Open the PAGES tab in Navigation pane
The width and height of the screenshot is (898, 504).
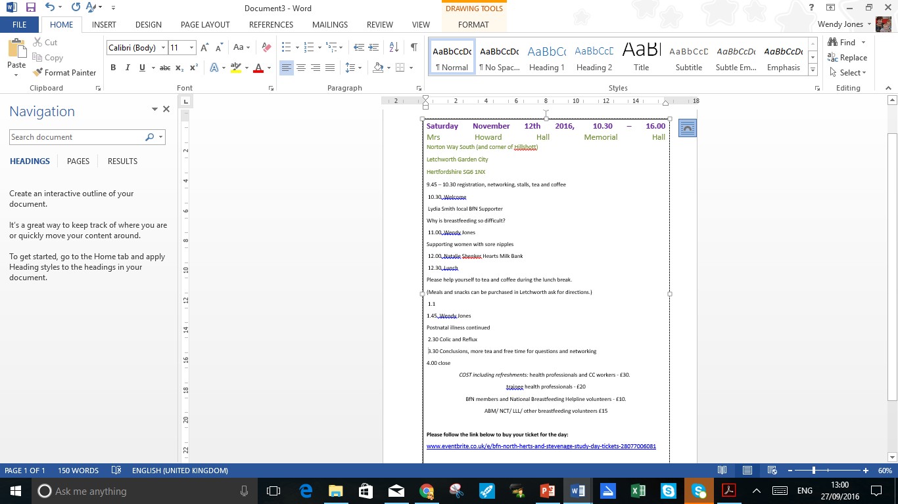[x=78, y=161]
